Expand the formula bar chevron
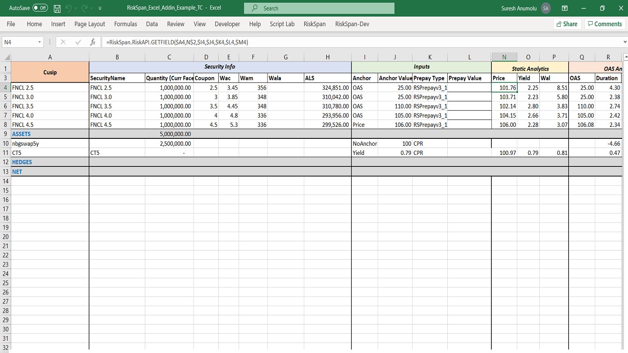This screenshot has width=628, height=353. [624, 42]
